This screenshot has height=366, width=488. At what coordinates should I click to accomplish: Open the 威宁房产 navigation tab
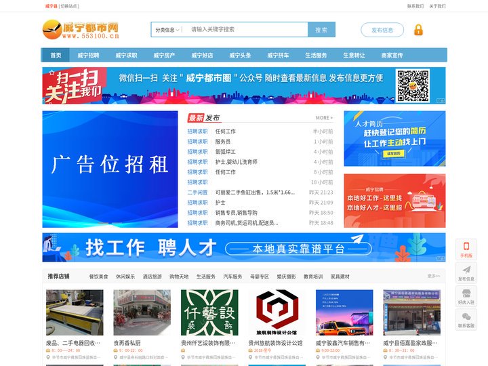164,55
